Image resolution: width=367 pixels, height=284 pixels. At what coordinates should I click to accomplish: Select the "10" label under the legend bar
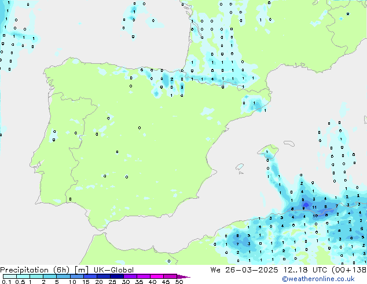pyautogui.click(x=72, y=282)
